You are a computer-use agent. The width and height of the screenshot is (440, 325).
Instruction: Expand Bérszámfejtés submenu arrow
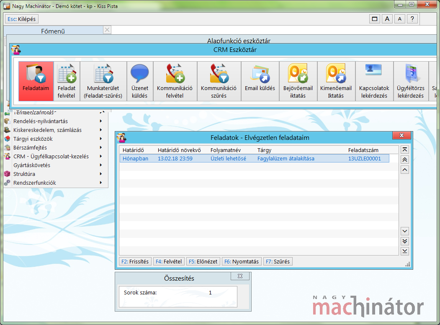click(x=101, y=147)
